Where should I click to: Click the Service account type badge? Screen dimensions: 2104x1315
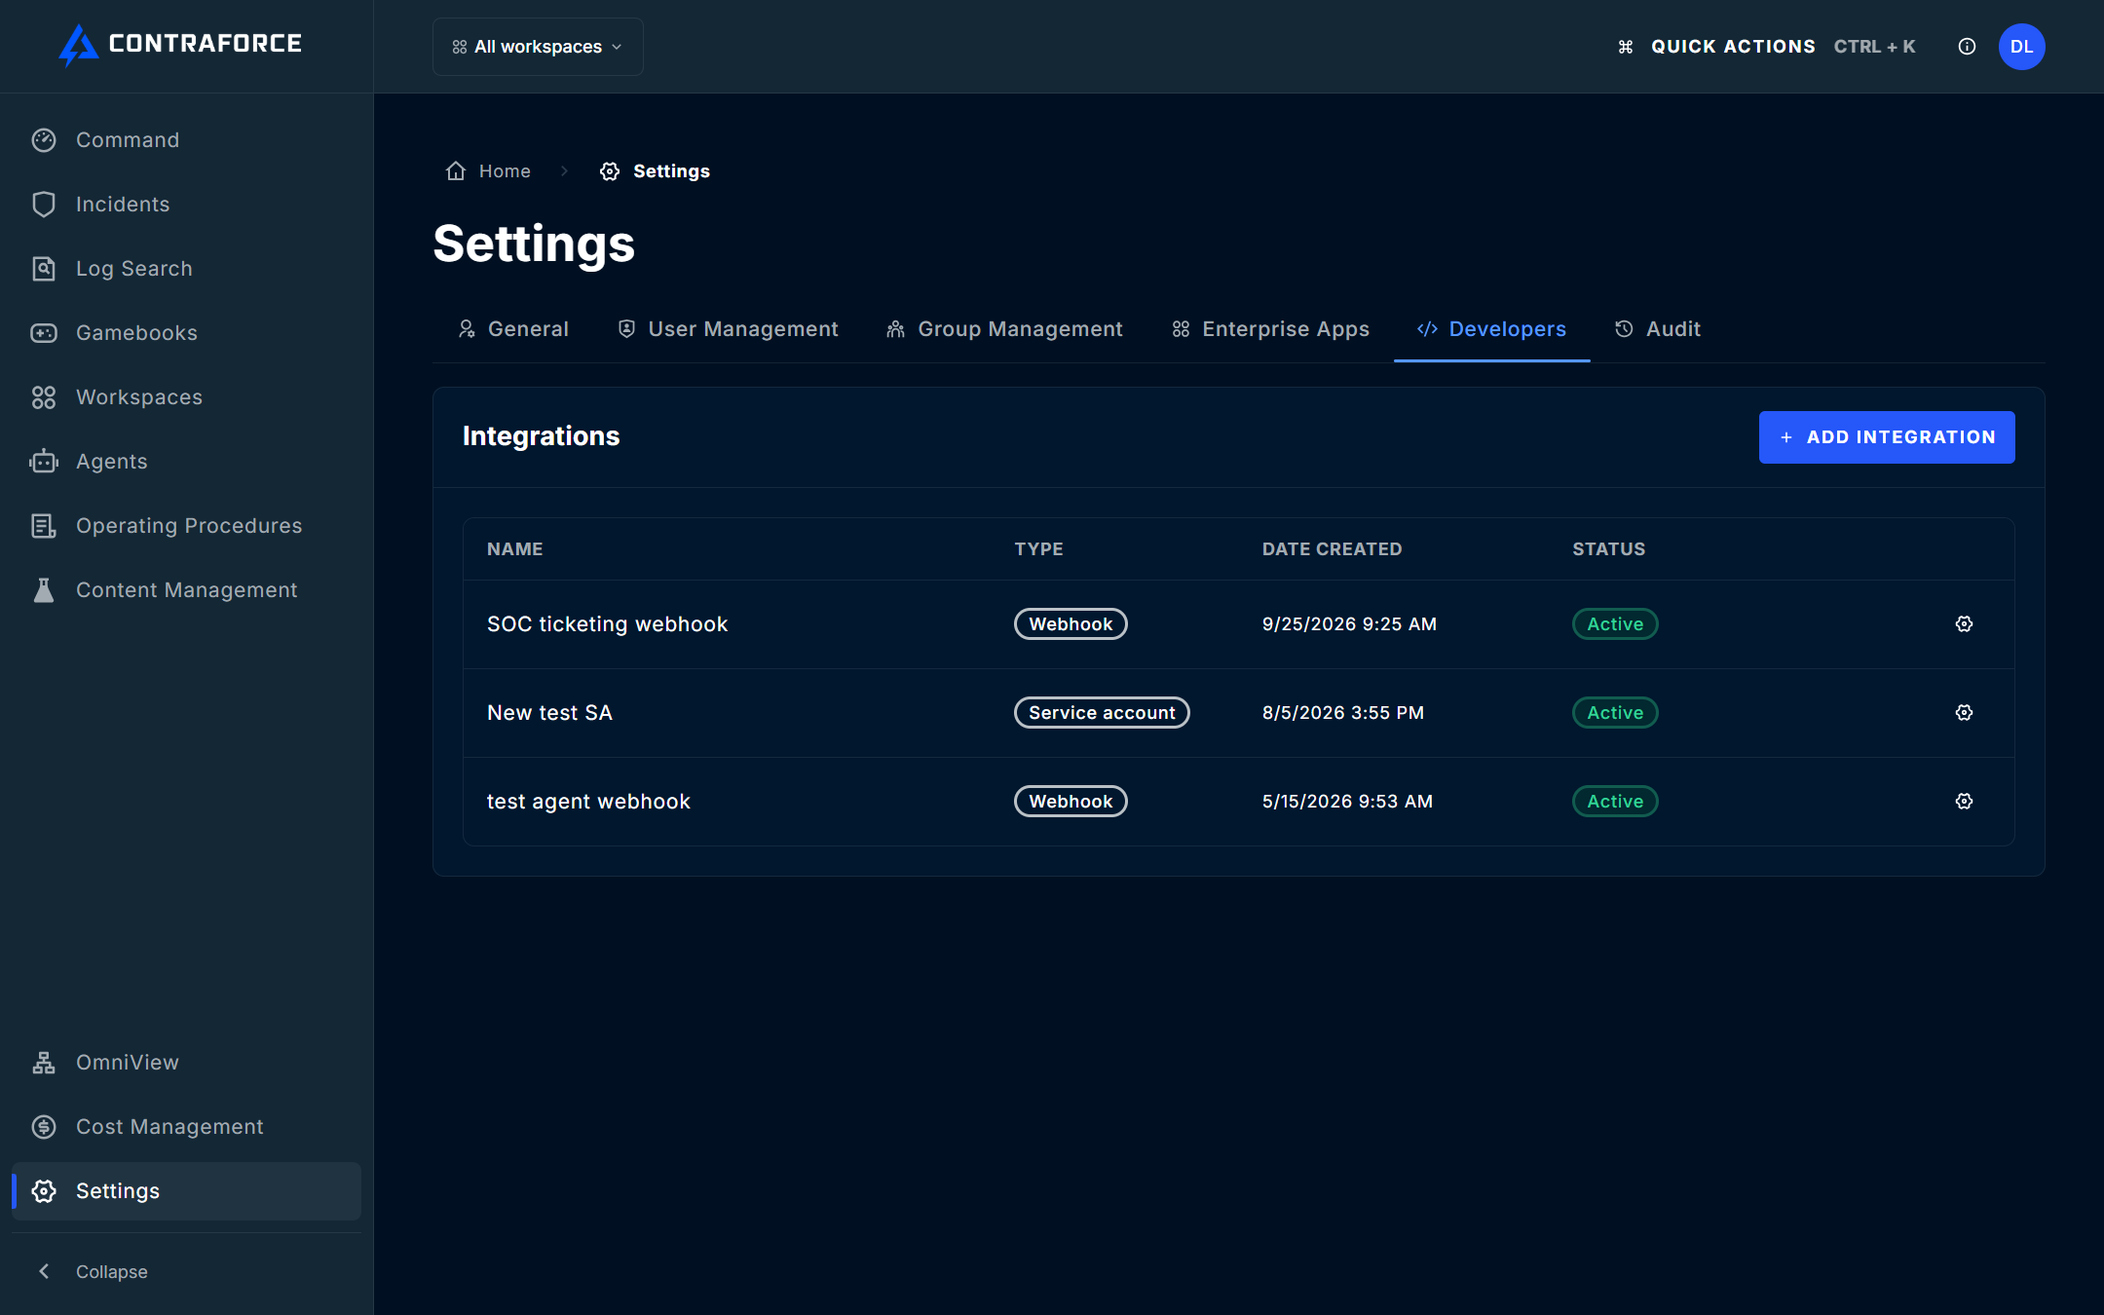pos(1102,713)
